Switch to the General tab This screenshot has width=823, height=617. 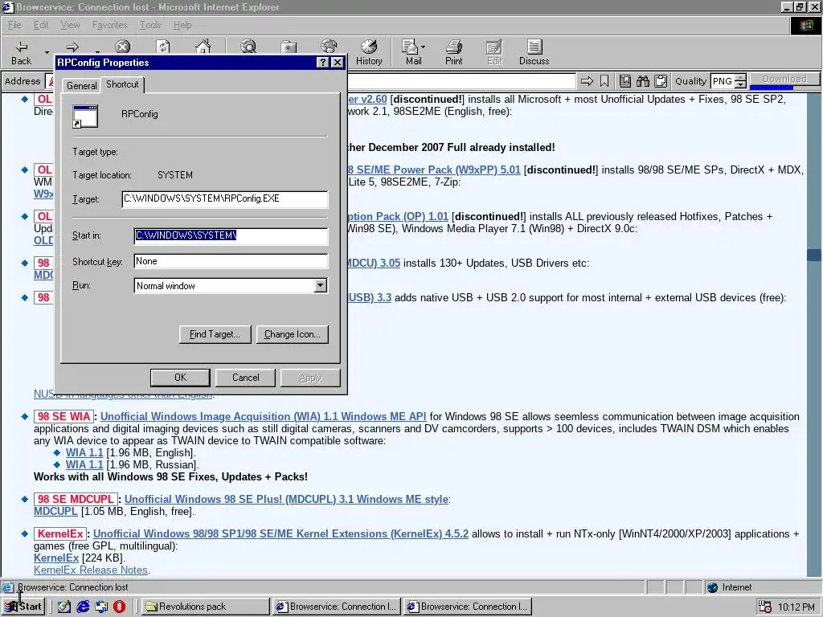81,85
